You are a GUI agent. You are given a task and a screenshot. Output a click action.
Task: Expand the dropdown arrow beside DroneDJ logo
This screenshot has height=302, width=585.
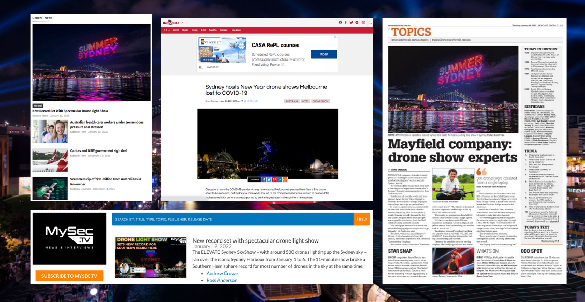coord(182,22)
